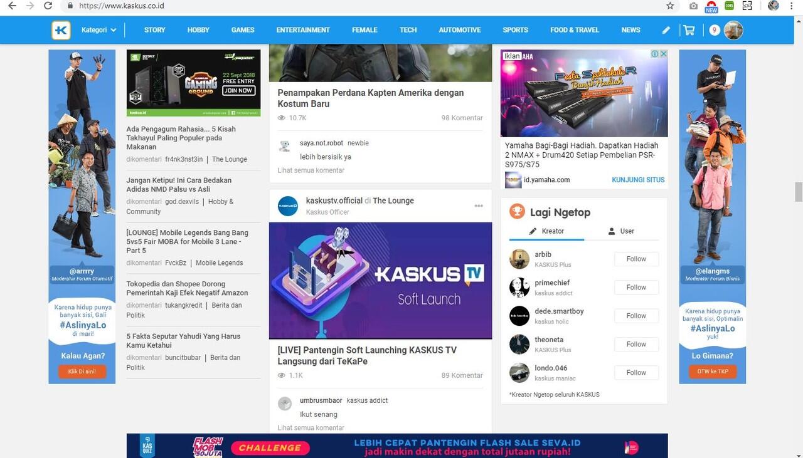Viewport: 803px width, 458px height.
Task: Open the FEMALE menu
Action: [364, 30]
